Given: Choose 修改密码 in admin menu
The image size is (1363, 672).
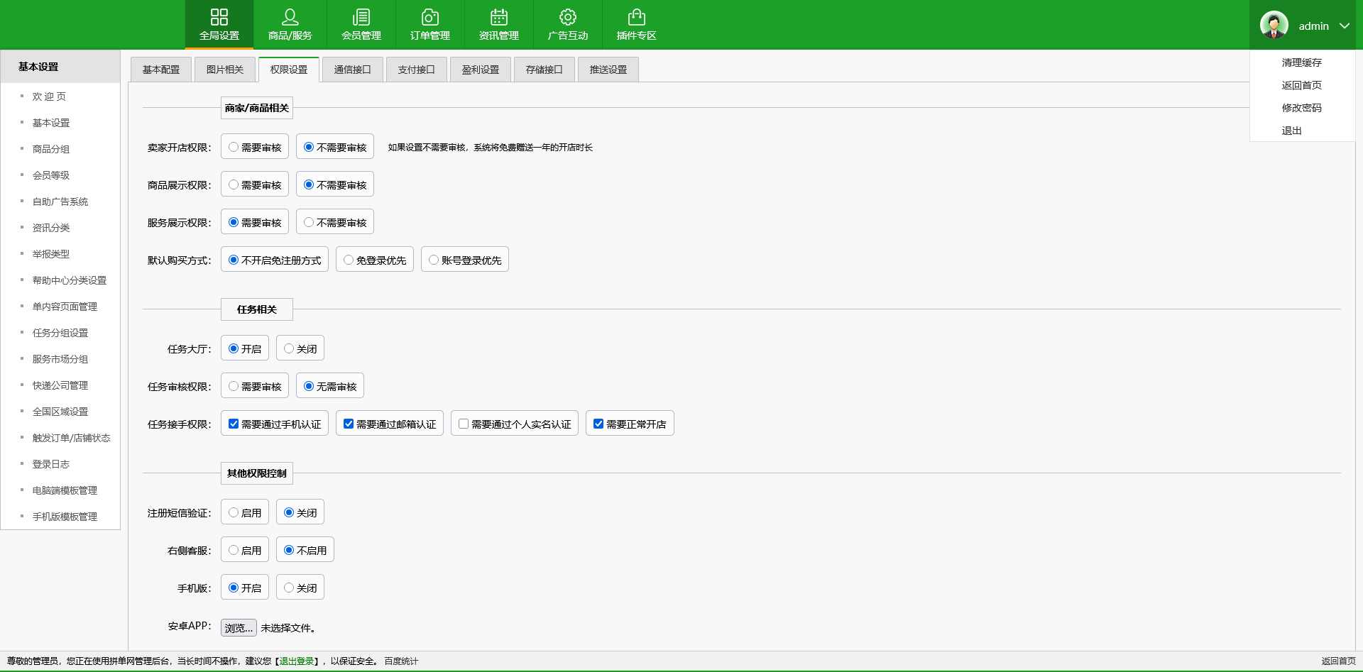Looking at the screenshot, I should 1302,108.
